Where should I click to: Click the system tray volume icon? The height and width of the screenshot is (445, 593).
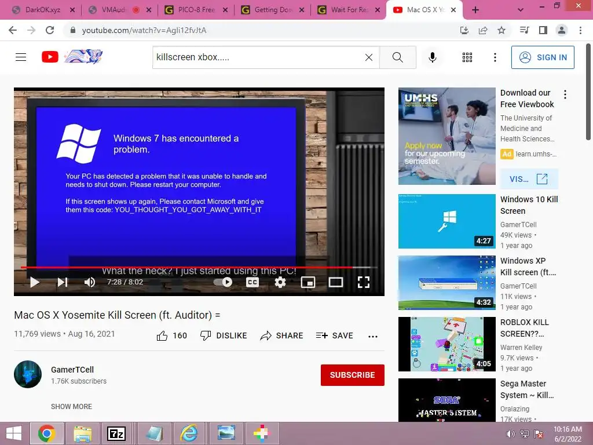(x=510, y=434)
